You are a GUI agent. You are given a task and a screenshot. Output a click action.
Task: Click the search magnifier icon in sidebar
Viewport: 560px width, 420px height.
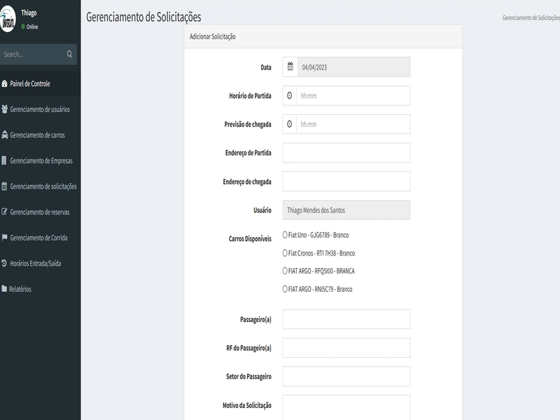tap(69, 55)
